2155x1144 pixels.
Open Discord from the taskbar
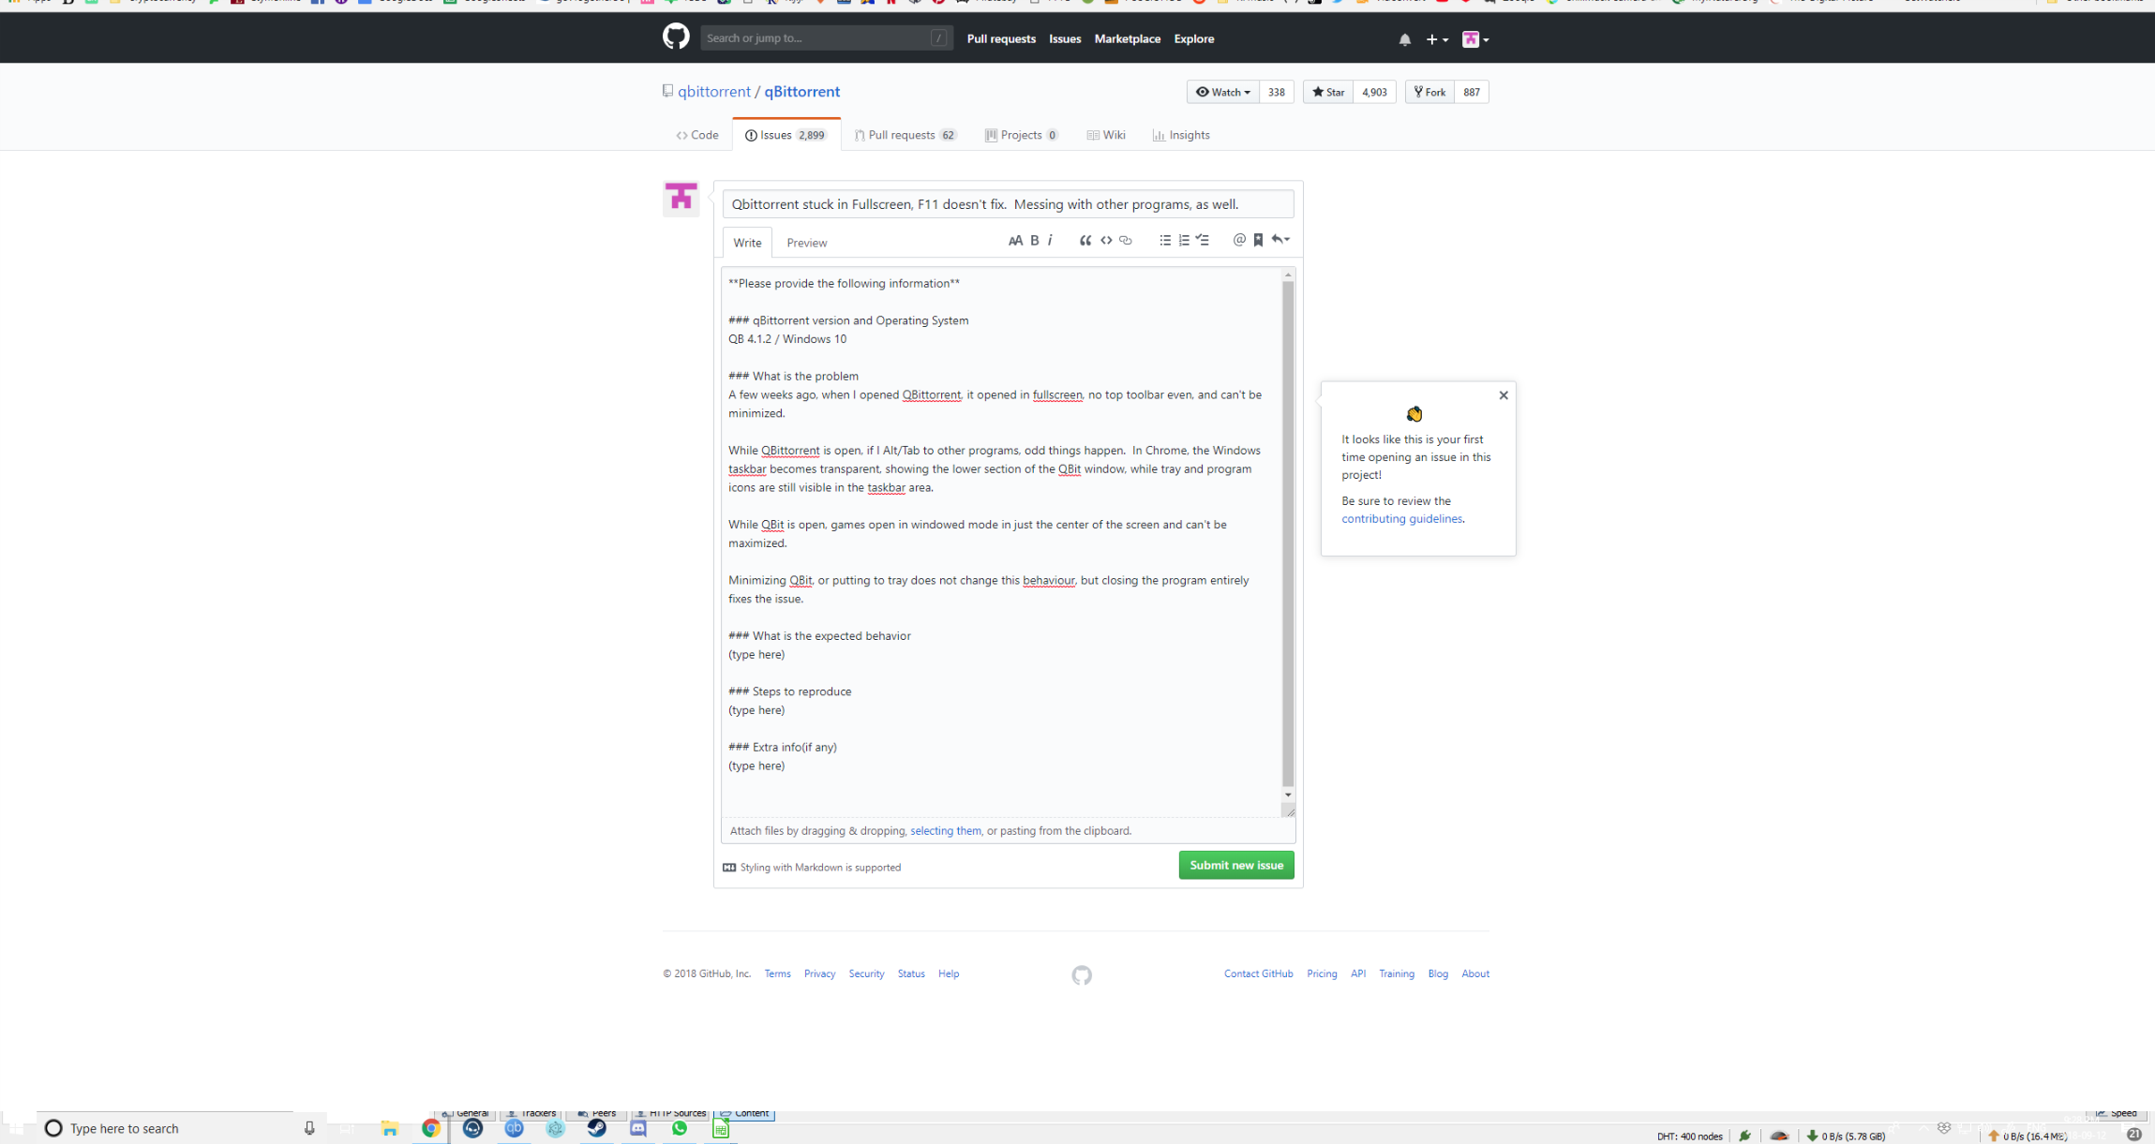coord(638,1128)
